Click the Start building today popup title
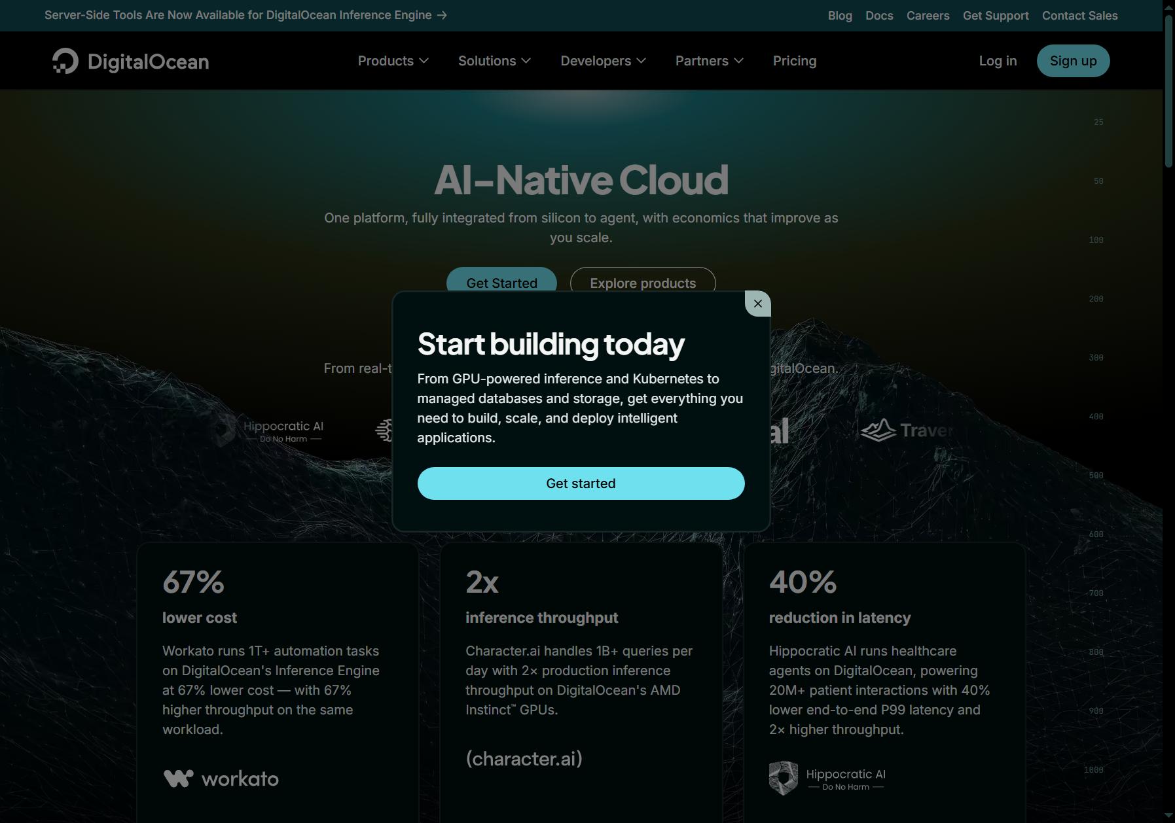The image size is (1175, 823). pos(551,344)
